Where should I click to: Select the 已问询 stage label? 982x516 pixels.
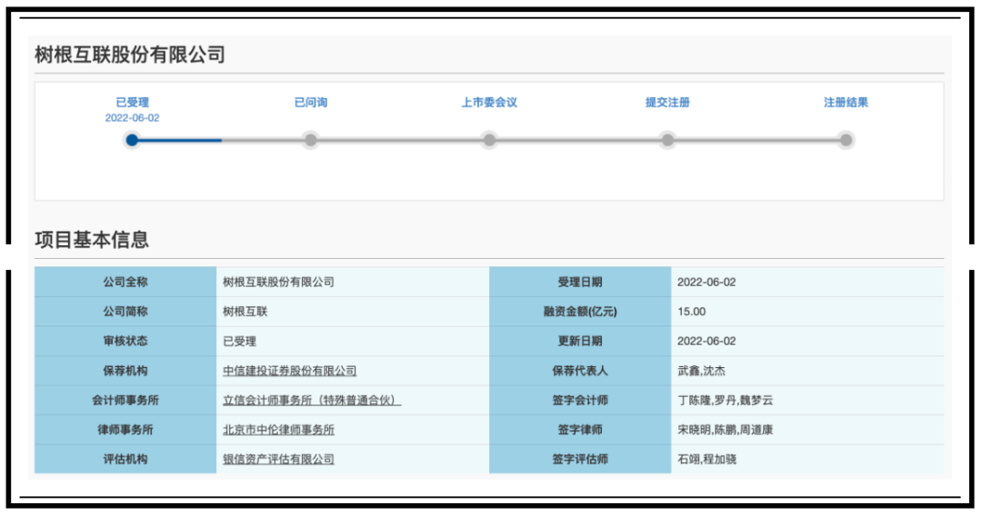pos(311,103)
